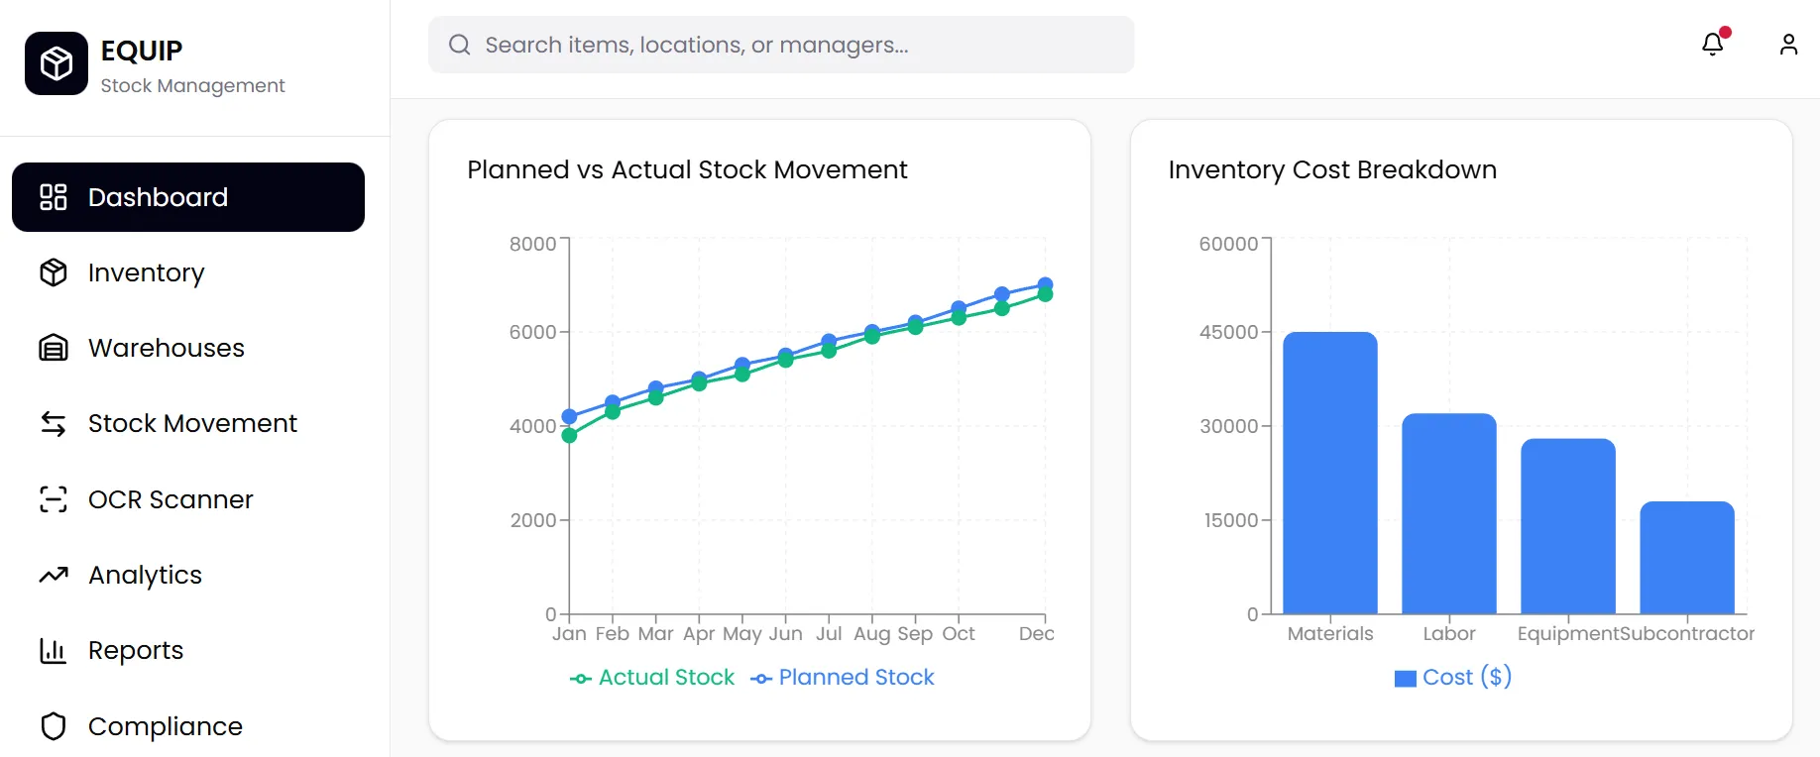
Task: Go to the Reports menu item
Action: [x=136, y=651]
